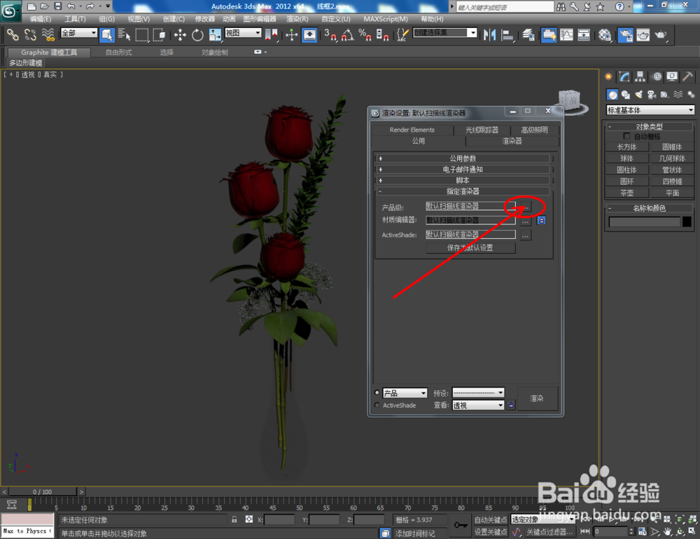Click the 产品级 choose renderer button
The width and height of the screenshot is (700, 539).
coord(526,207)
